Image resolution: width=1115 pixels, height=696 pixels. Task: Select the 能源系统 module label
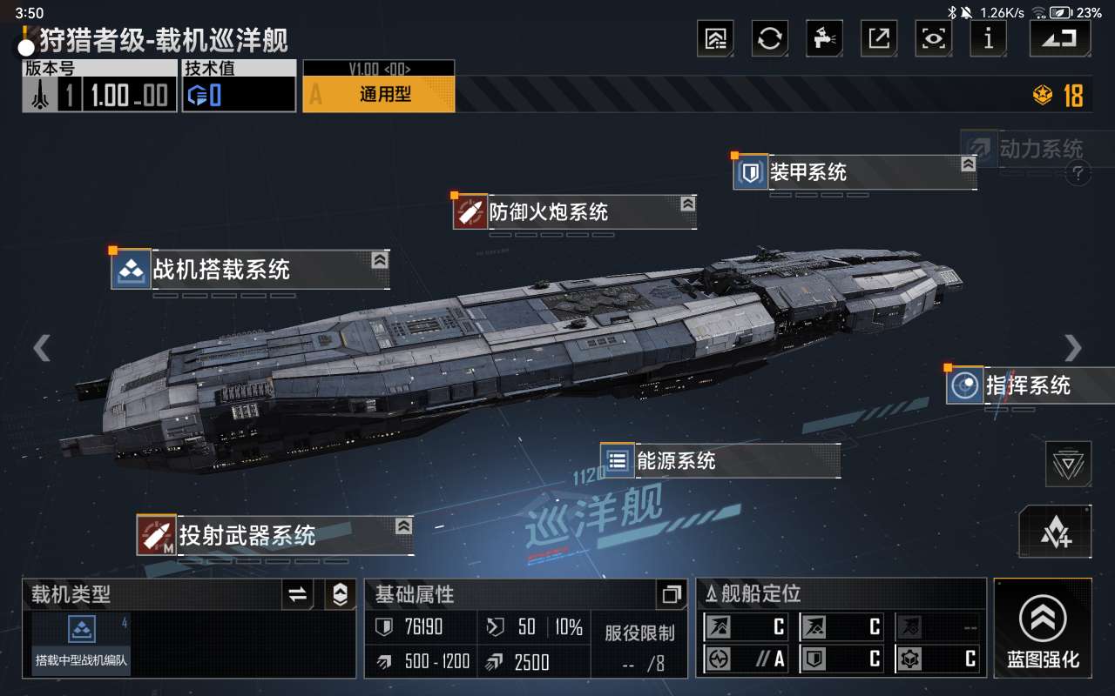point(676,460)
